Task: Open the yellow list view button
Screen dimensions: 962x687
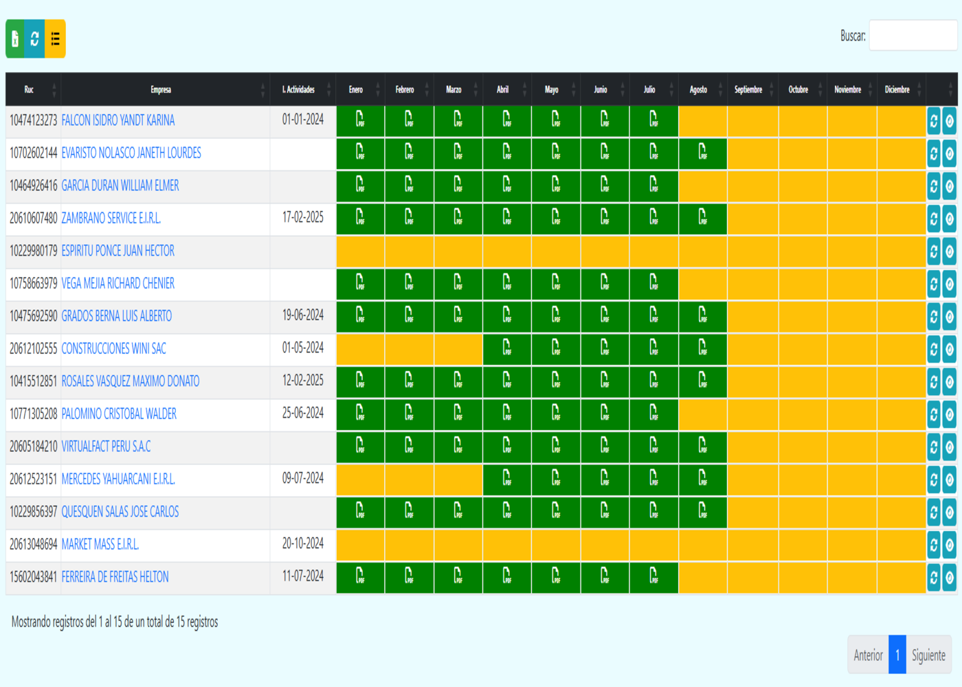Action: tap(56, 38)
